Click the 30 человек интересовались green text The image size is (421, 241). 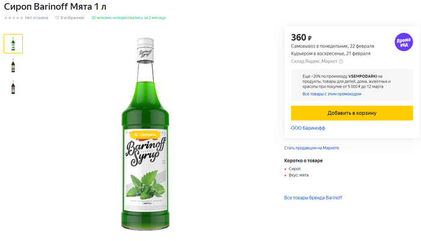pyautogui.click(x=128, y=18)
